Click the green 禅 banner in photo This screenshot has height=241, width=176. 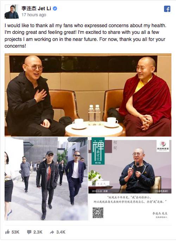pyautogui.click(x=98, y=151)
